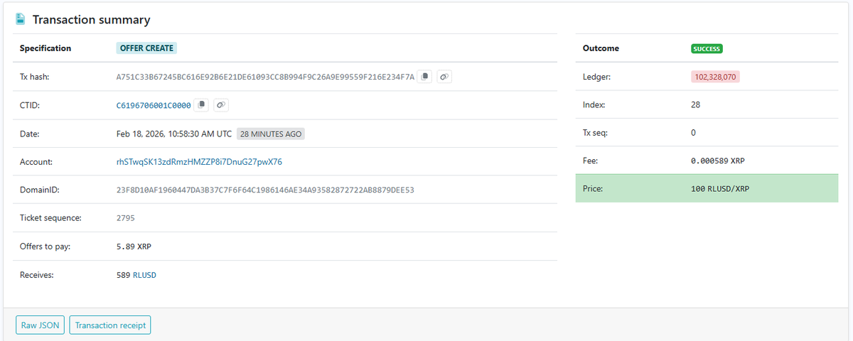This screenshot has width=853, height=341.
Task: Click the Offers to pay: label
Action: coord(45,247)
